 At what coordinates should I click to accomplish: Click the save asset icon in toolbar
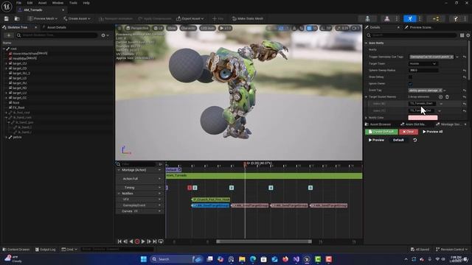[7, 18]
